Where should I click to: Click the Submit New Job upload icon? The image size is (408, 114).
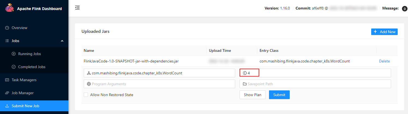tap(7, 106)
